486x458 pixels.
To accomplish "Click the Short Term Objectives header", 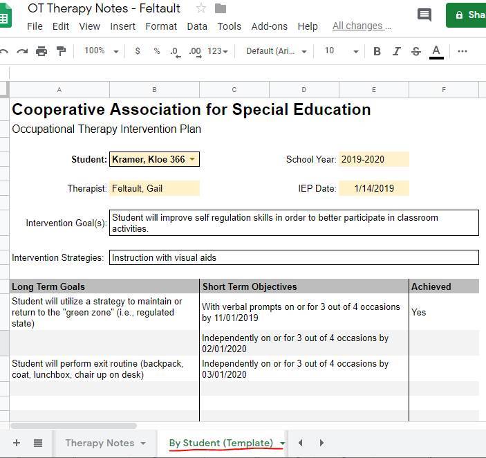I will (x=304, y=286).
